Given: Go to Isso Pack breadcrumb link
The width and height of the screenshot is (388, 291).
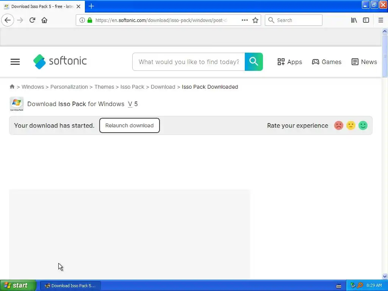Looking at the screenshot, I should tap(132, 87).
